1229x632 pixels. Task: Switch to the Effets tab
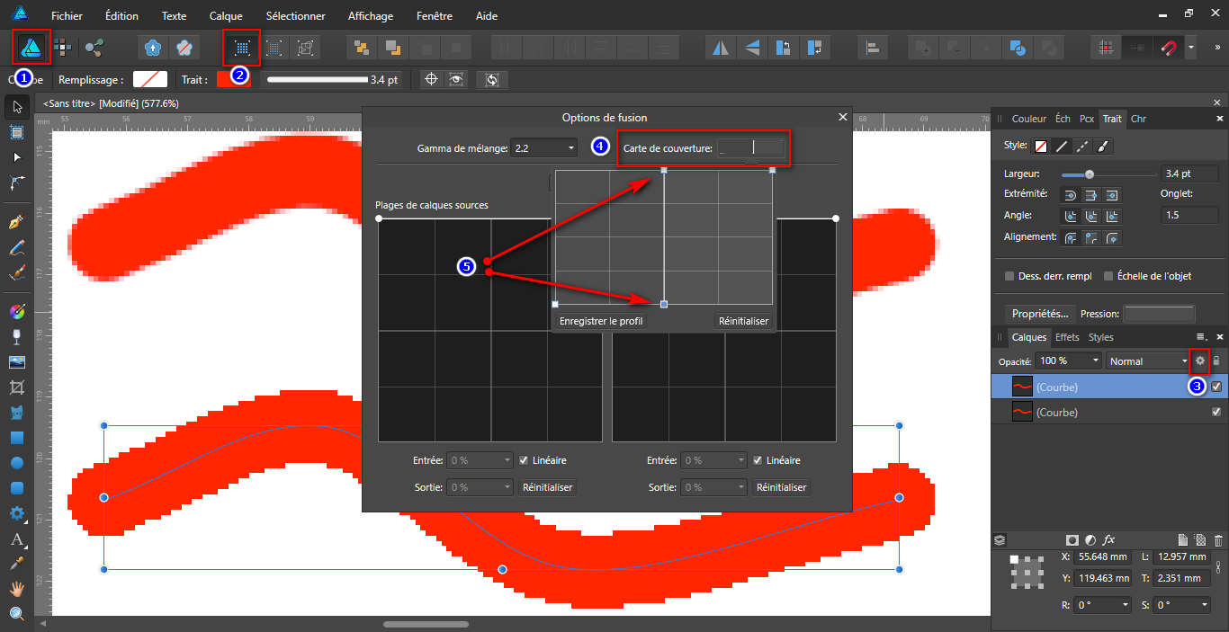point(1067,337)
